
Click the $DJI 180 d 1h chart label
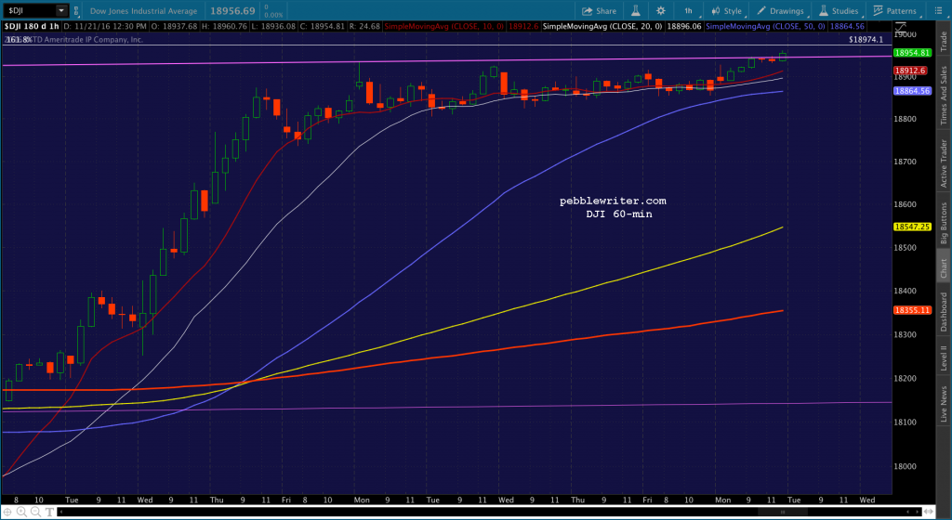click(x=33, y=26)
